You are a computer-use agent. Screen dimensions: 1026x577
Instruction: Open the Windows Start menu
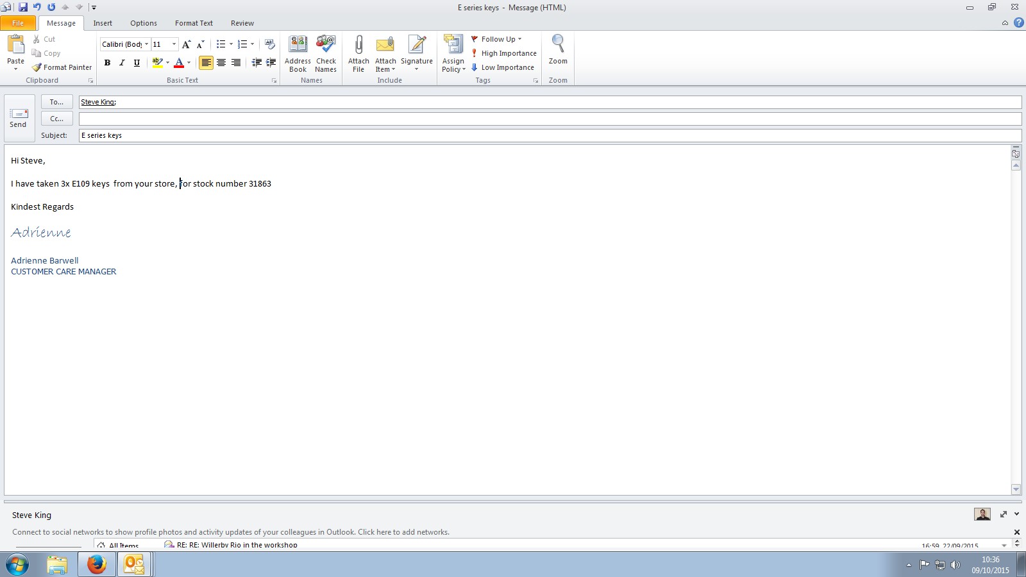[17, 565]
